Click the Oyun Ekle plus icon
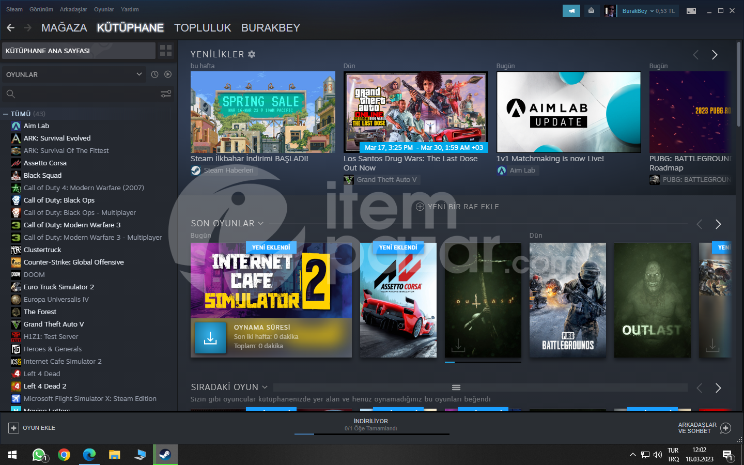744x465 pixels. [13, 428]
